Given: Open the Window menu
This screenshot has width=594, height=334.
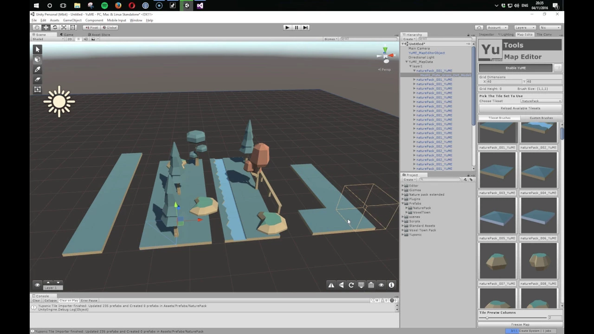Looking at the screenshot, I should click(x=136, y=20).
